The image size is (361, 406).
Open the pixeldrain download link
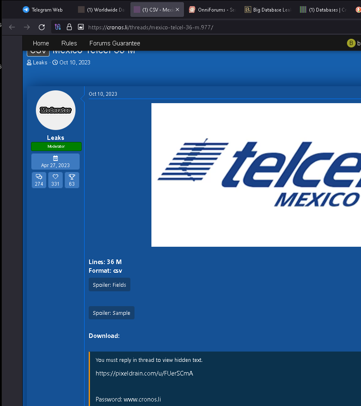[145, 373]
